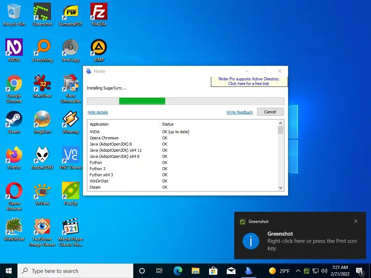Image resolution: width=371 pixels, height=278 pixels.
Task: Show hidden system tray icons
Action: pos(298,271)
